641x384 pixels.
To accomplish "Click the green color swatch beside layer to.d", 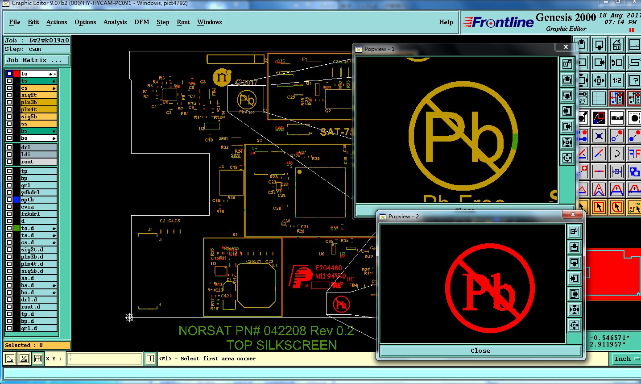I will coord(17,228).
